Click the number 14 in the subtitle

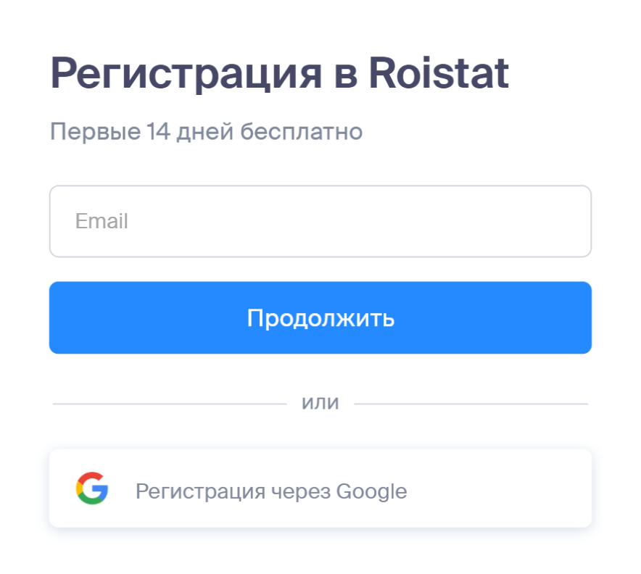158,132
